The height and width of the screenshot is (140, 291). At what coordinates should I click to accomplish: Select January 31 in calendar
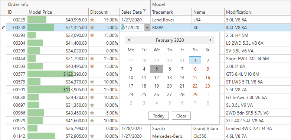pos(182,60)
